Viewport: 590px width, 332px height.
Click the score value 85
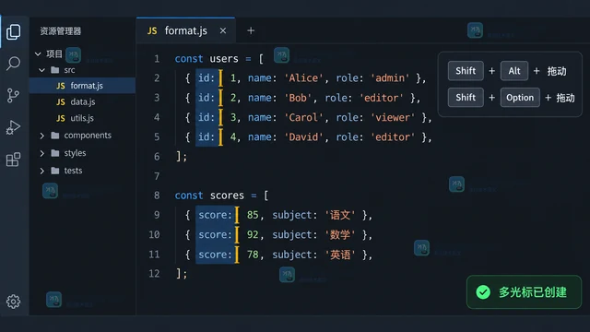tap(253, 215)
